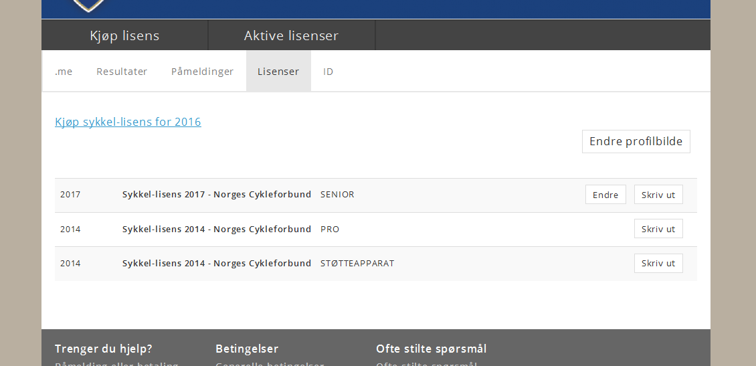Screen dimensions: 756x366
Task: Switch to the Påmeldinger tab
Action: point(202,72)
